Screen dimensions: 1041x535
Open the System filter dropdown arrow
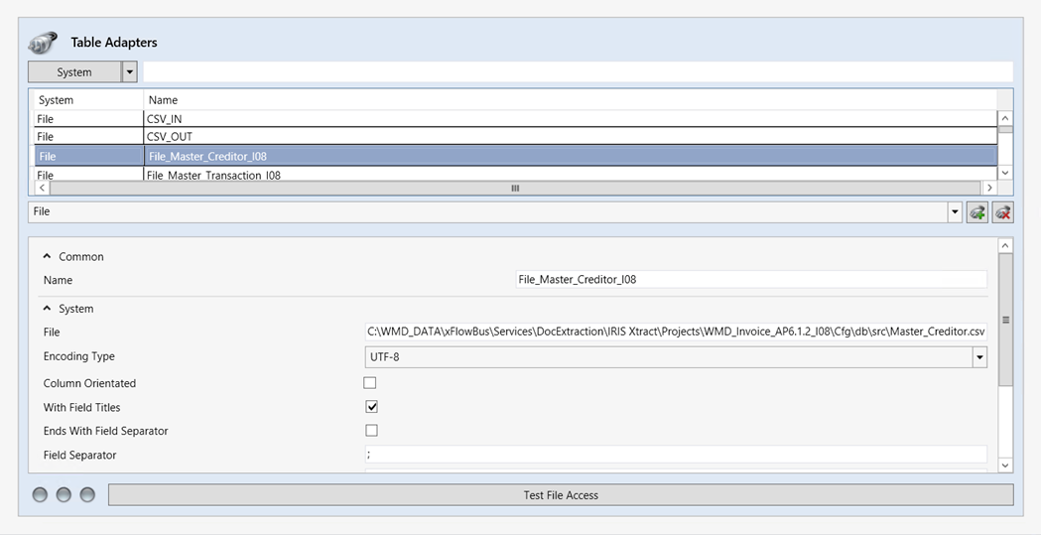coord(129,72)
